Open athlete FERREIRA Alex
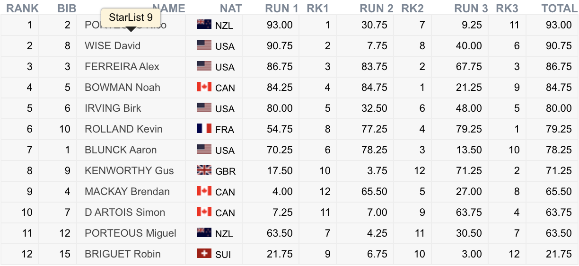 point(122,66)
